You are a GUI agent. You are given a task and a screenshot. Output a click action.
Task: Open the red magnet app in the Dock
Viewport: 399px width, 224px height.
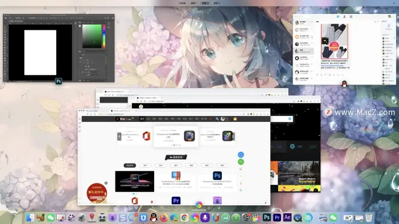(216, 217)
